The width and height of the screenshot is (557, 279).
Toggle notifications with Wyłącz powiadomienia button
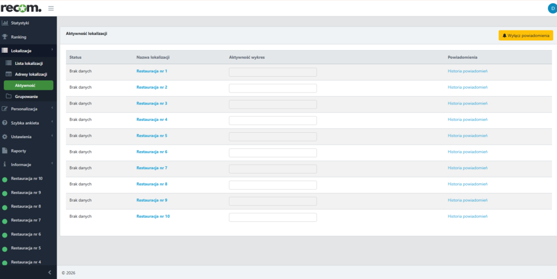(525, 35)
